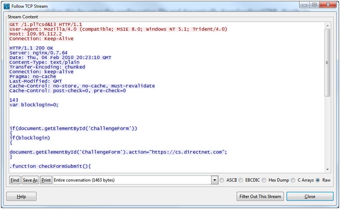Close window using title bar X
The height and width of the screenshot is (209, 340).
tap(328, 5)
